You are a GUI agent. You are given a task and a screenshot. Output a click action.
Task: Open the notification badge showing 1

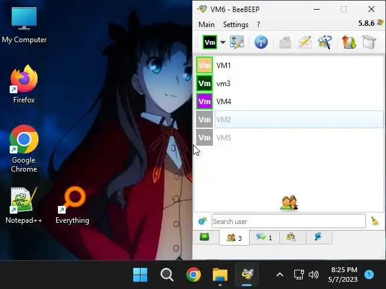(x=369, y=275)
